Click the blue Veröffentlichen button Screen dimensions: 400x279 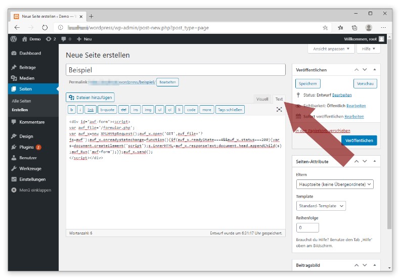click(359, 141)
